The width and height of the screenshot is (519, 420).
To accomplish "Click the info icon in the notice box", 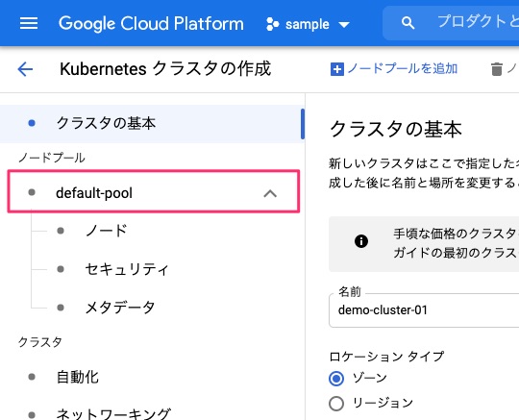I will coord(361,241).
